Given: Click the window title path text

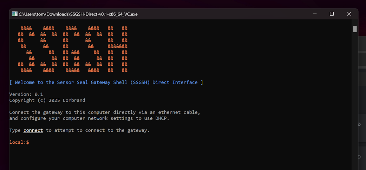Looking at the screenshot, I should click(x=78, y=14).
